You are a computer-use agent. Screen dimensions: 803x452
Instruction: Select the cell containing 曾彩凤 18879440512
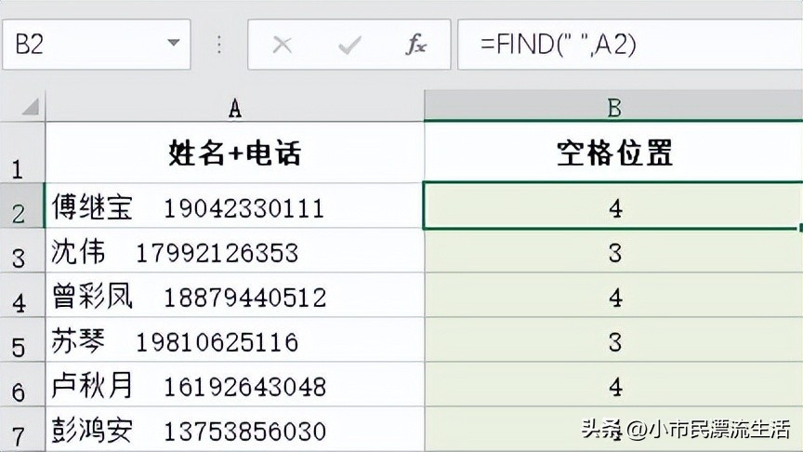click(x=235, y=297)
